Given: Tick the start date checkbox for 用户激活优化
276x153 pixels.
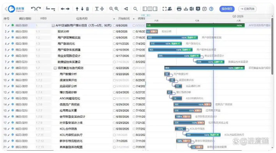Looking at the screenshot, I should point(114,44).
